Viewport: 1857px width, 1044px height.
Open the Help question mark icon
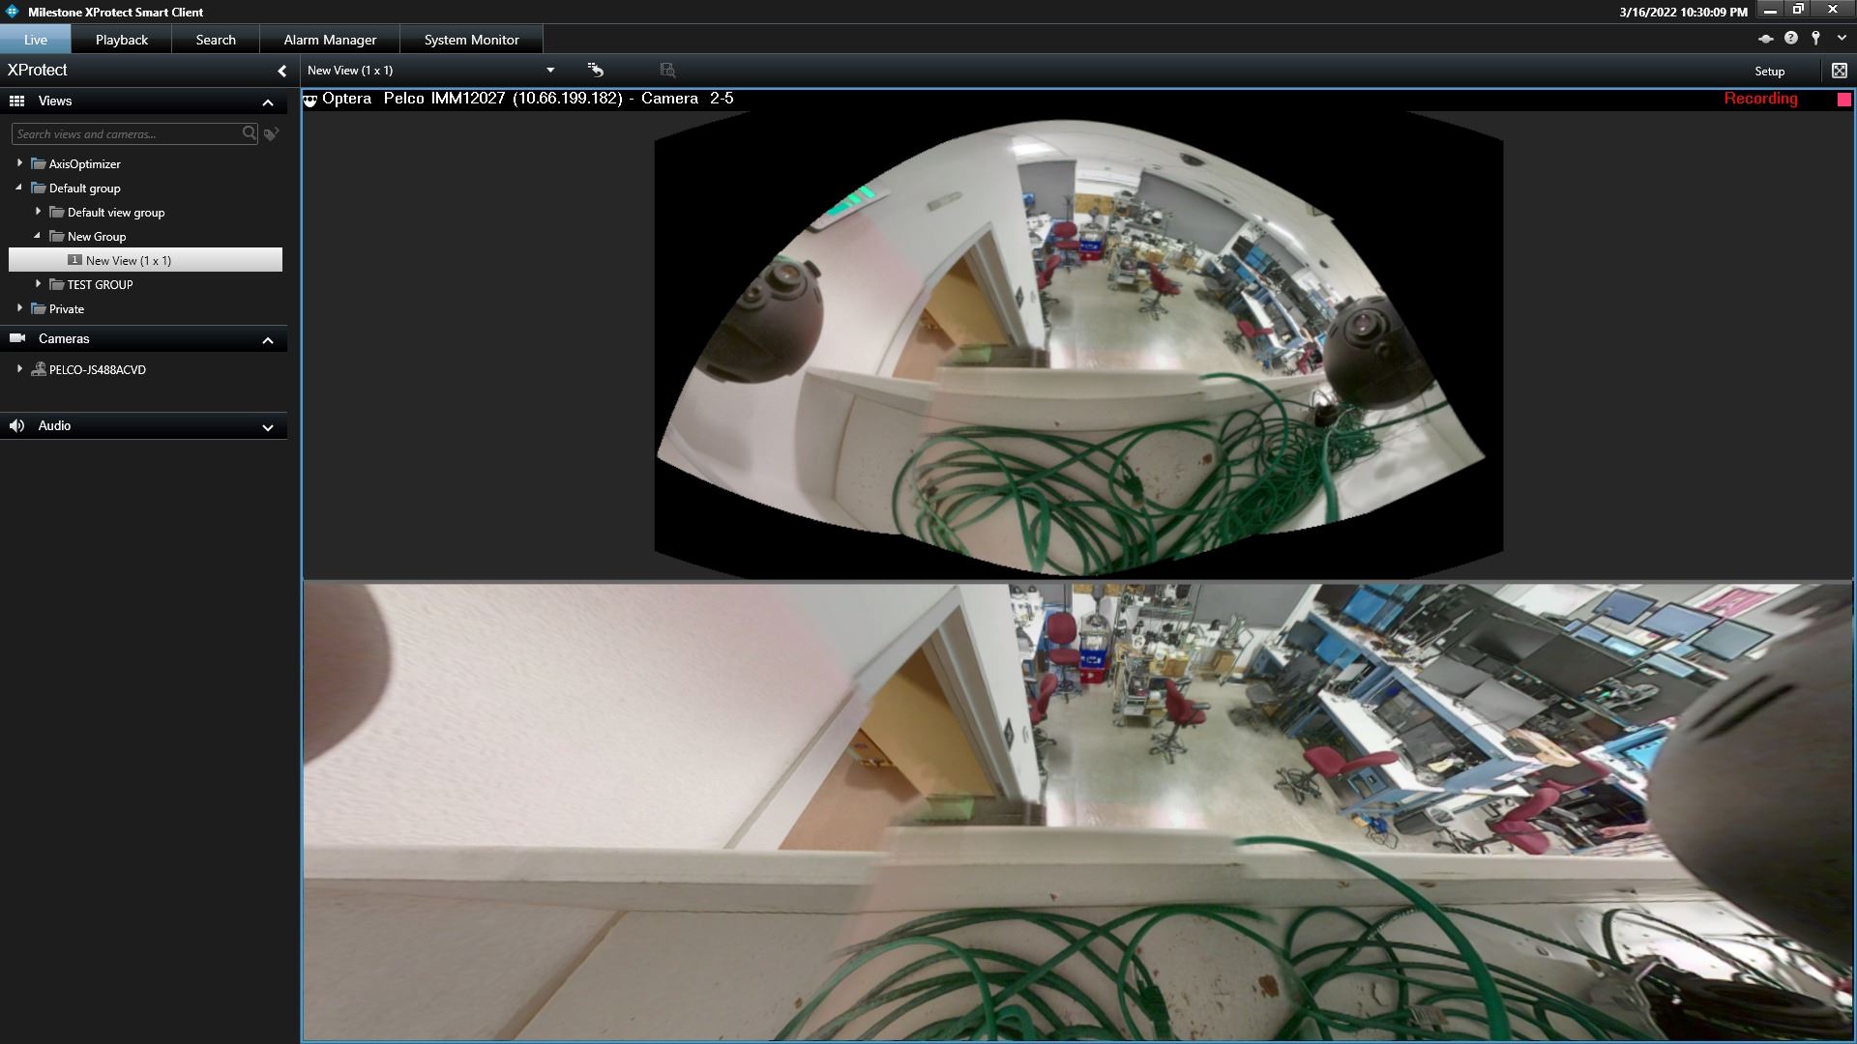(1791, 38)
